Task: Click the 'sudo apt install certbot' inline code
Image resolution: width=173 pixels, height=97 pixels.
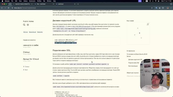Action: point(89,64)
